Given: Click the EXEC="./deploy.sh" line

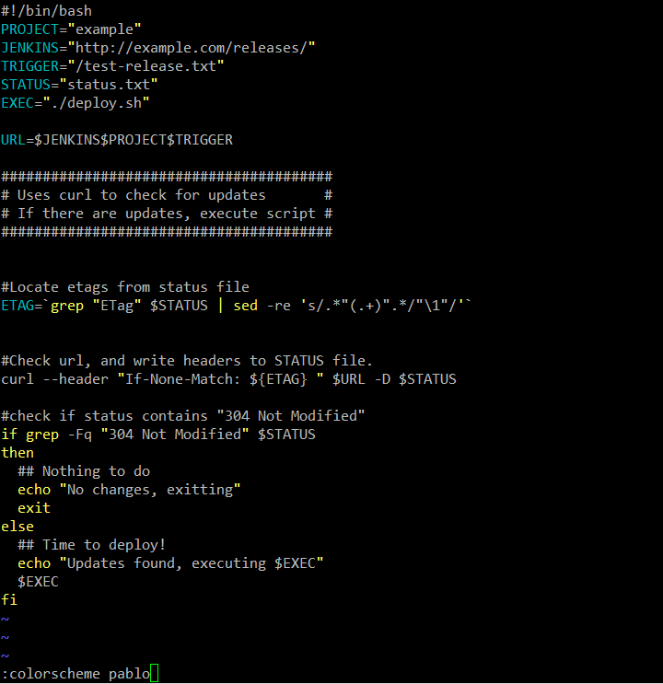Looking at the screenshot, I should coord(76,103).
